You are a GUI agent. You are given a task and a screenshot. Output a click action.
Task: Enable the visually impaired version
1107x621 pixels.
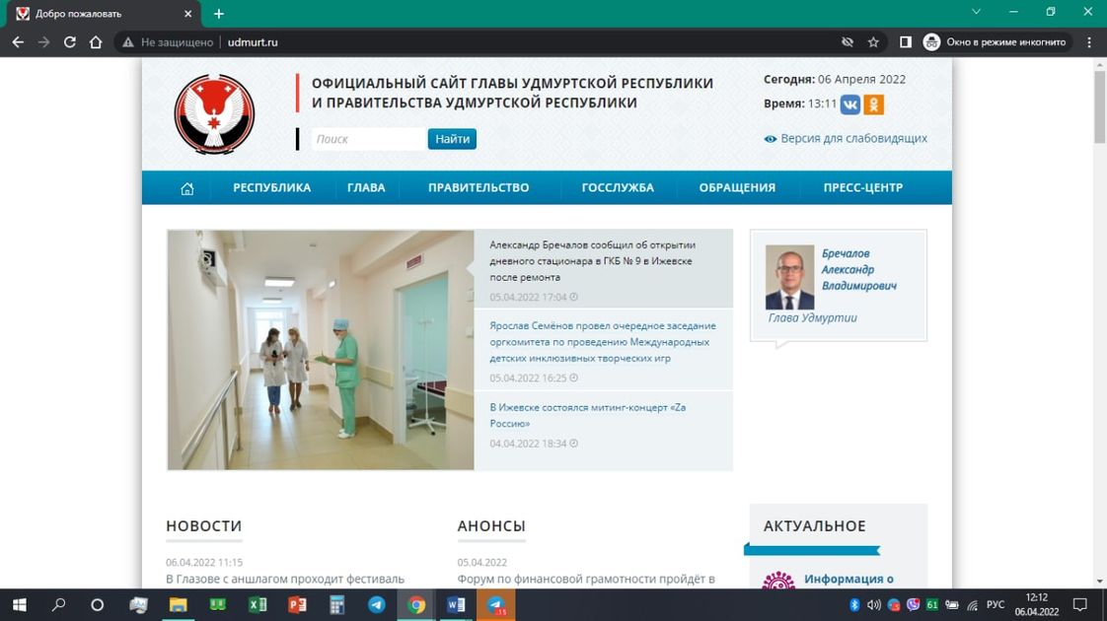[x=846, y=139]
